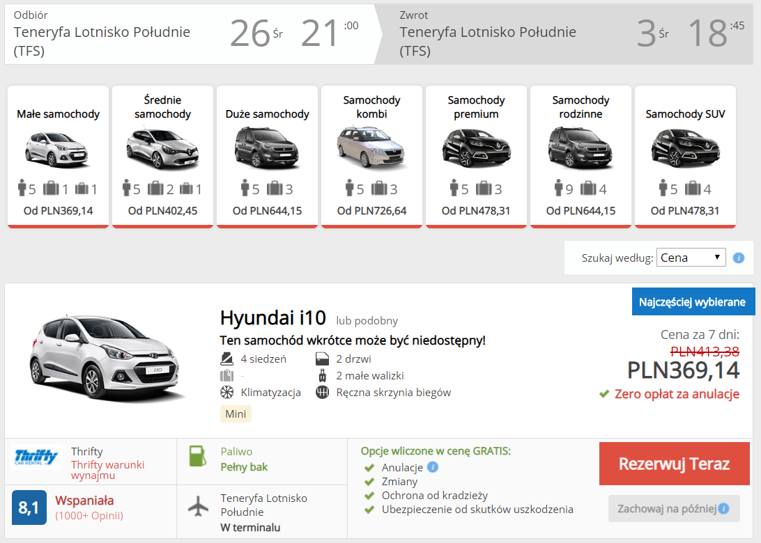
Task: Click the Thrifty car rental logo
Action: point(36,457)
